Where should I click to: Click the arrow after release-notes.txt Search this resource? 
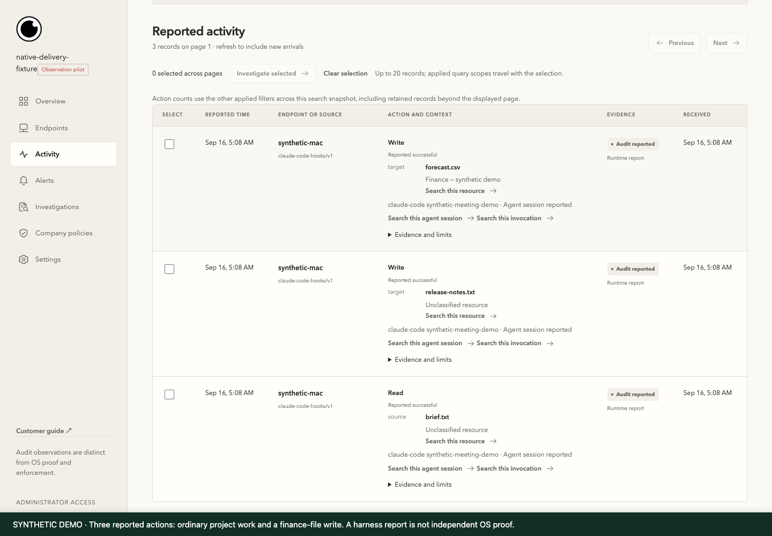493,316
